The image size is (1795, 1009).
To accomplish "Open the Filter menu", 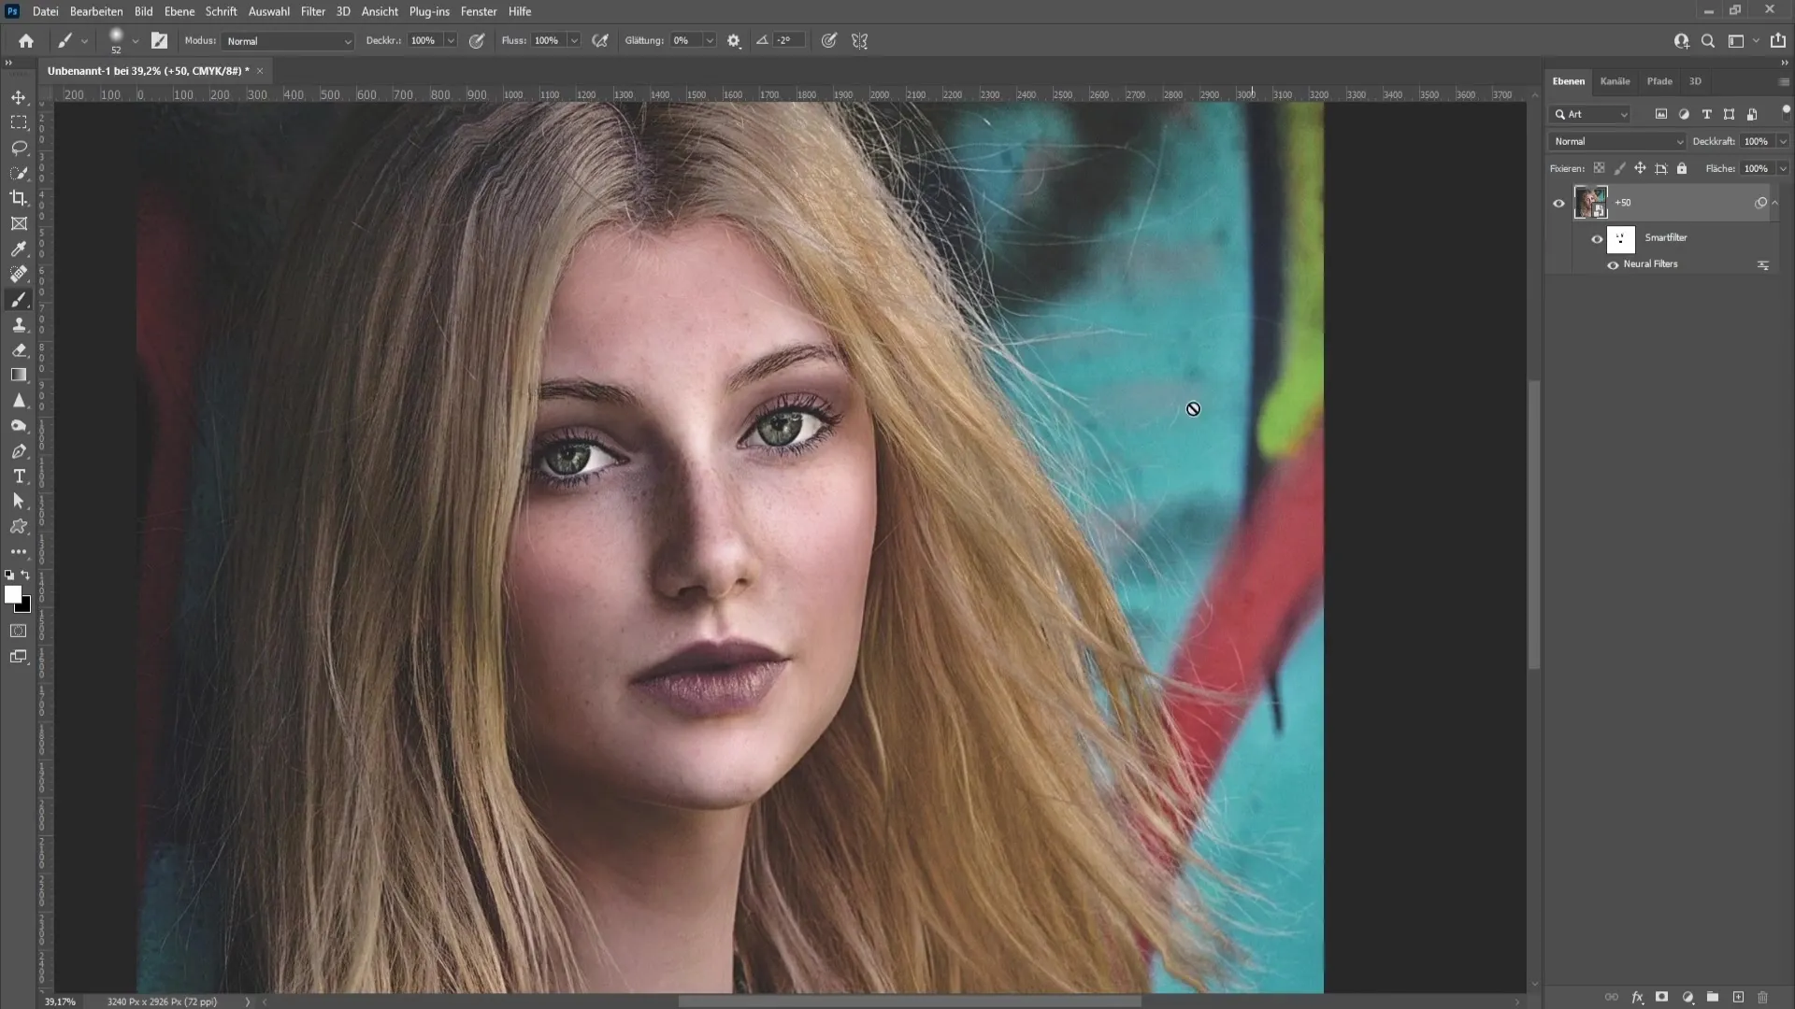I will click(313, 11).
